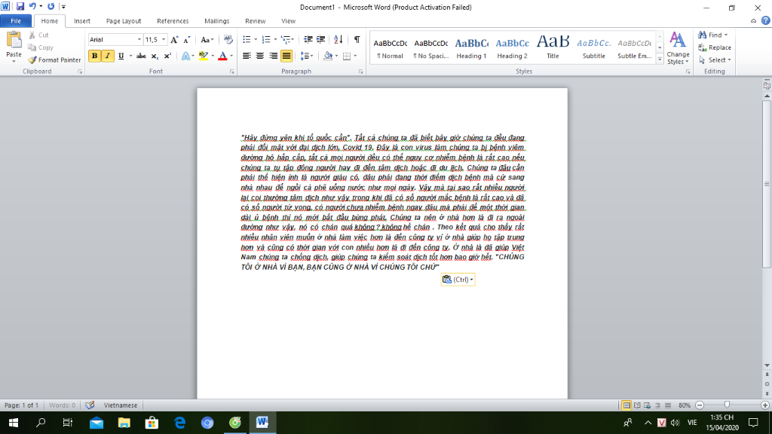Viewport: 772px width, 434px height.
Task: Decrease the paragraph indent
Action: (x=308, y=39)
